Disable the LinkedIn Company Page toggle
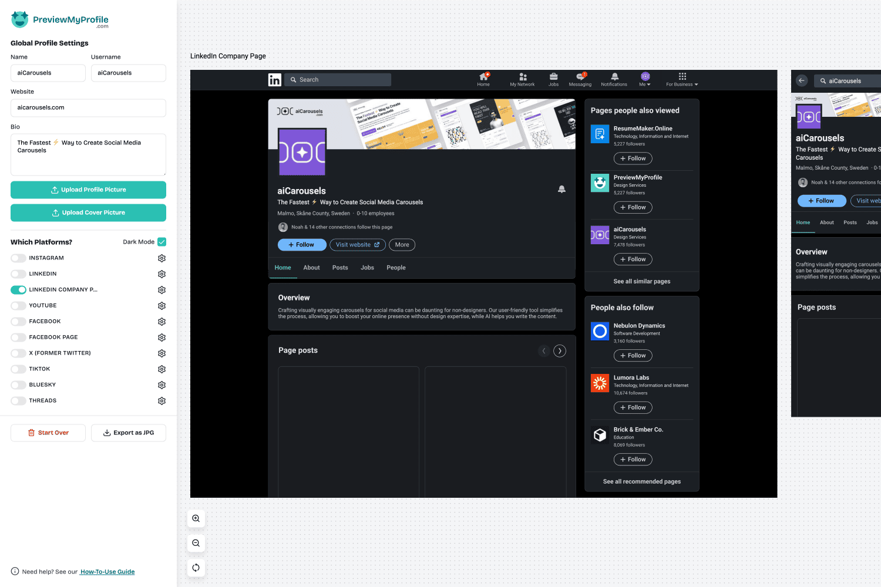The width and height of the screenshot is (881, 587). 19,290
